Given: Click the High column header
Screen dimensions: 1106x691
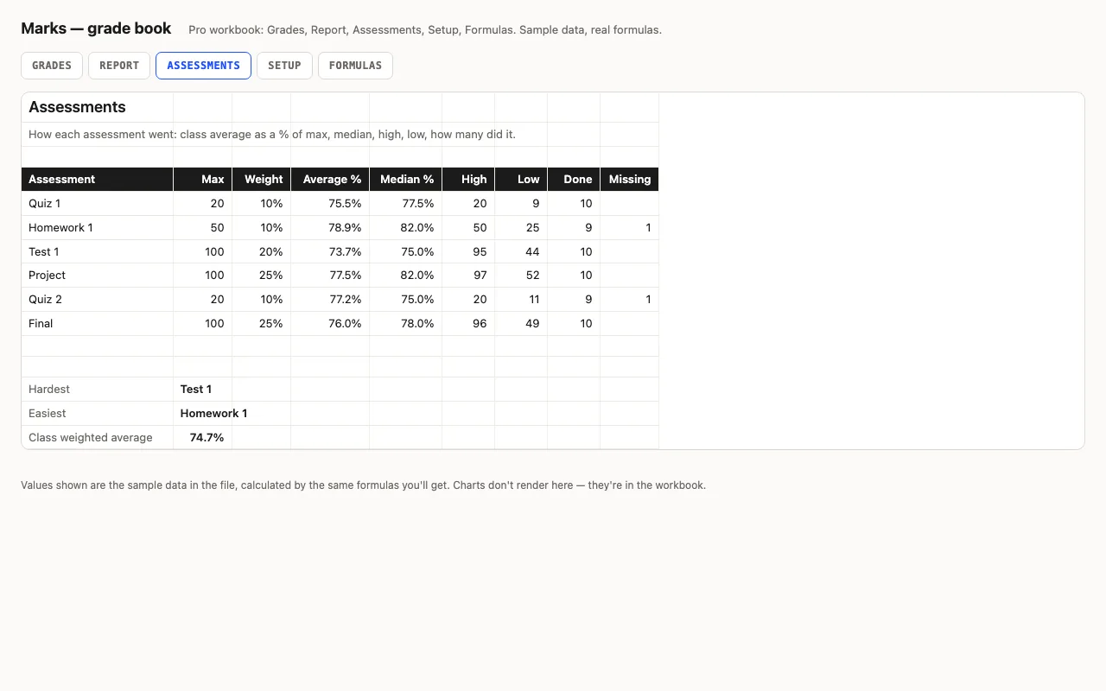Looking at the screenshot, I should [x=468, y=180].
